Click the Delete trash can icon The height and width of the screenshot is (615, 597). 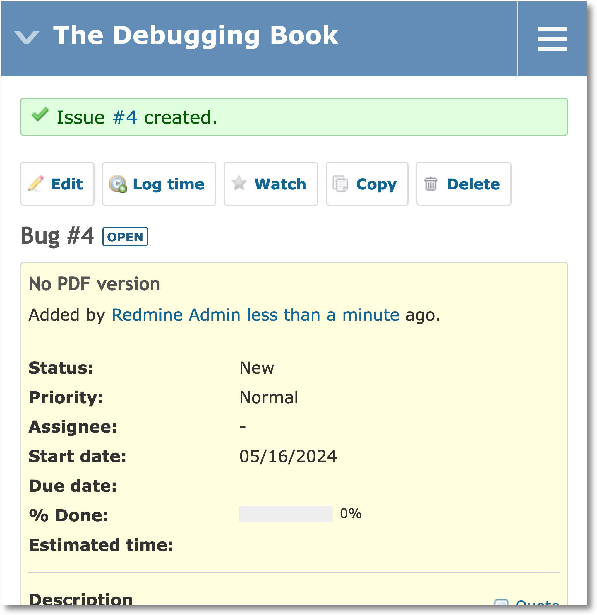[430, 184]
